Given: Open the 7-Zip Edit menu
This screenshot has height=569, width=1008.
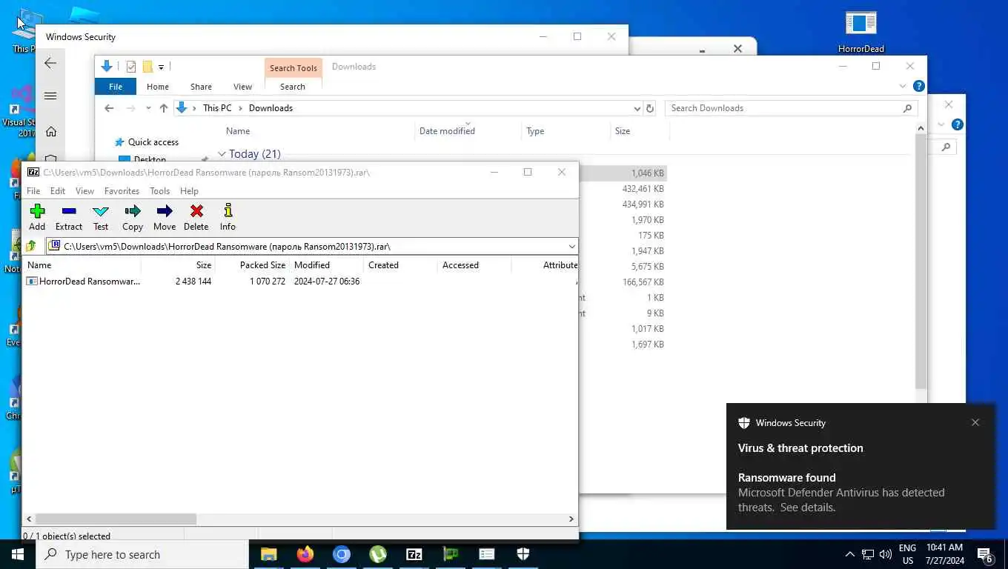Looking at the screenshot, I should pos(58,191).
